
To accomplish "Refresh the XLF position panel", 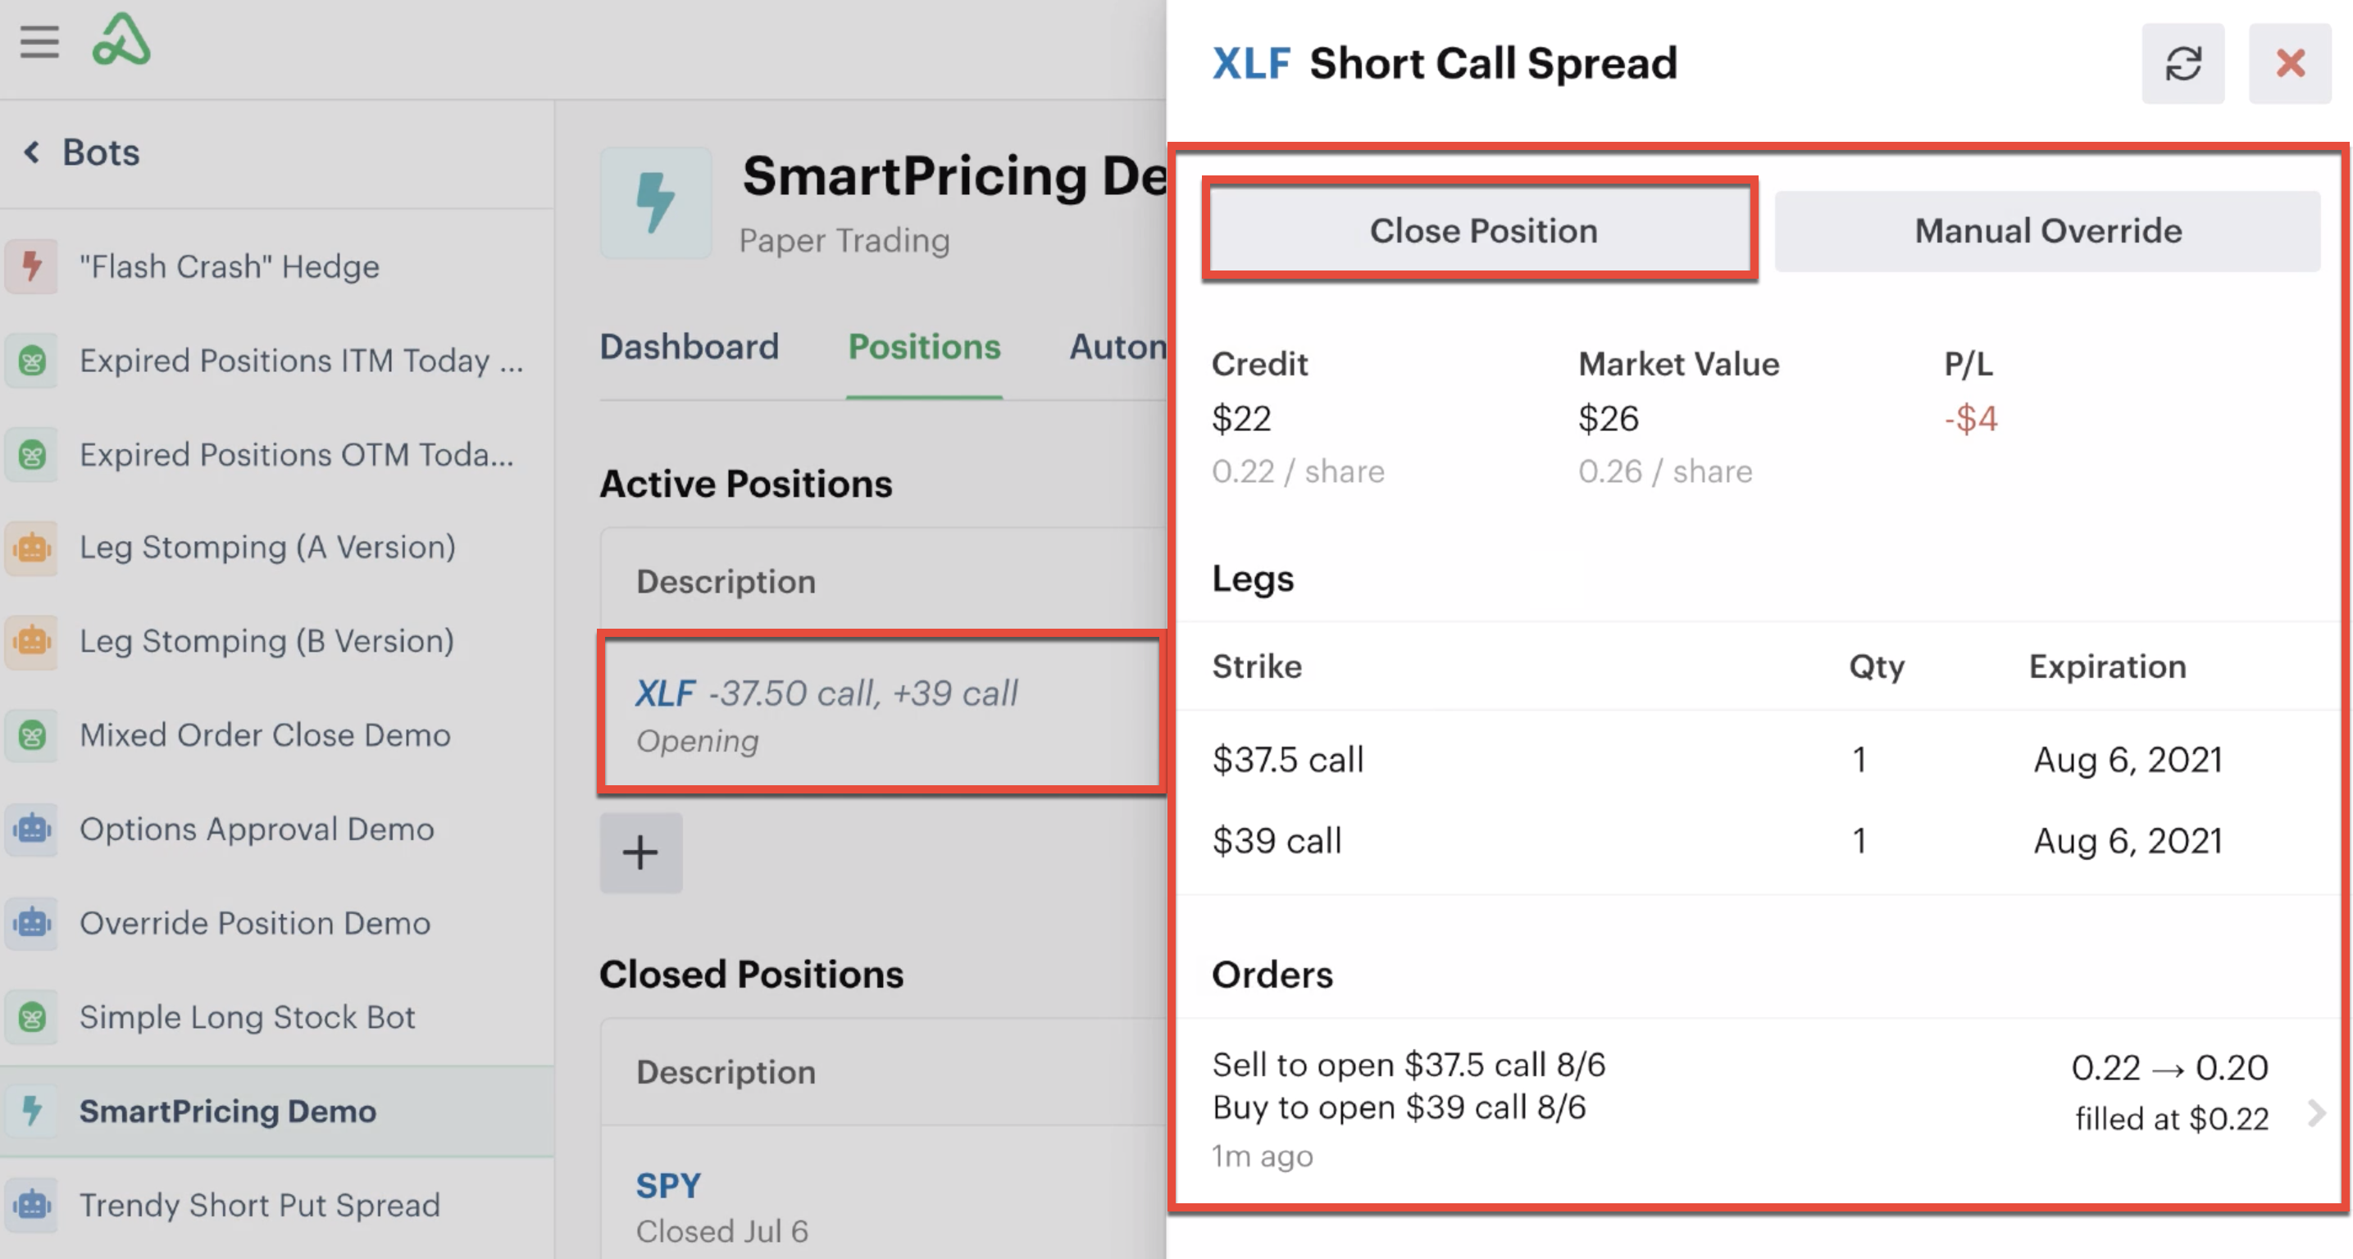I will click(x=2183, y=64).
